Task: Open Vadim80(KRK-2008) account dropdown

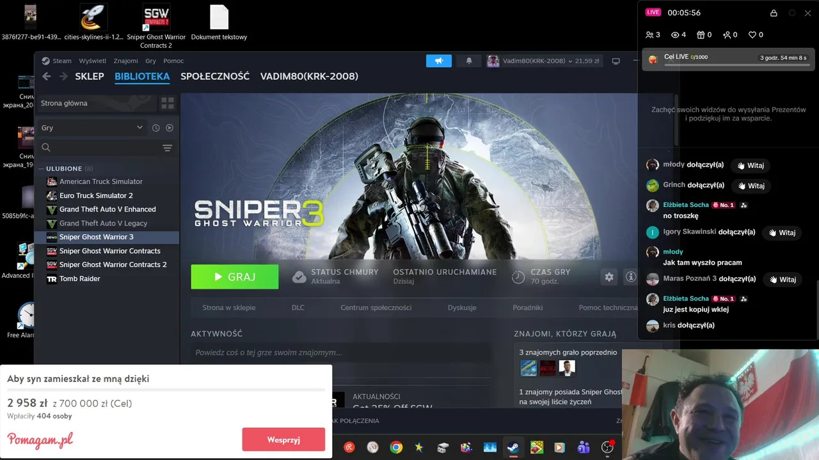Action: click(543, 61)
